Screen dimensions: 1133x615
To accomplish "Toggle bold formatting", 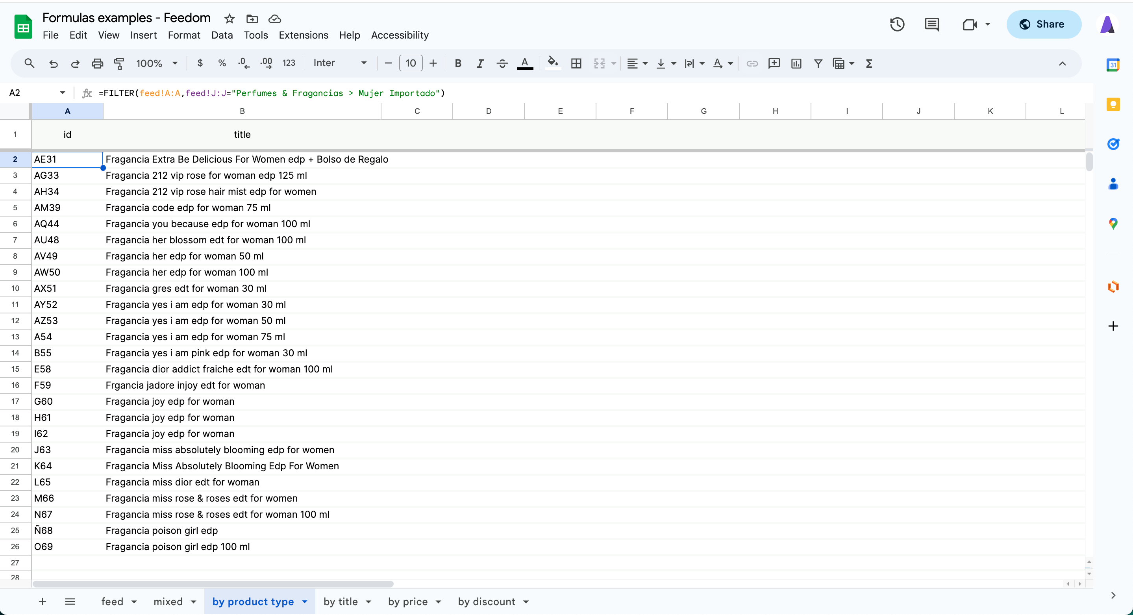I will pyautogui.click(x=458, y=63).
